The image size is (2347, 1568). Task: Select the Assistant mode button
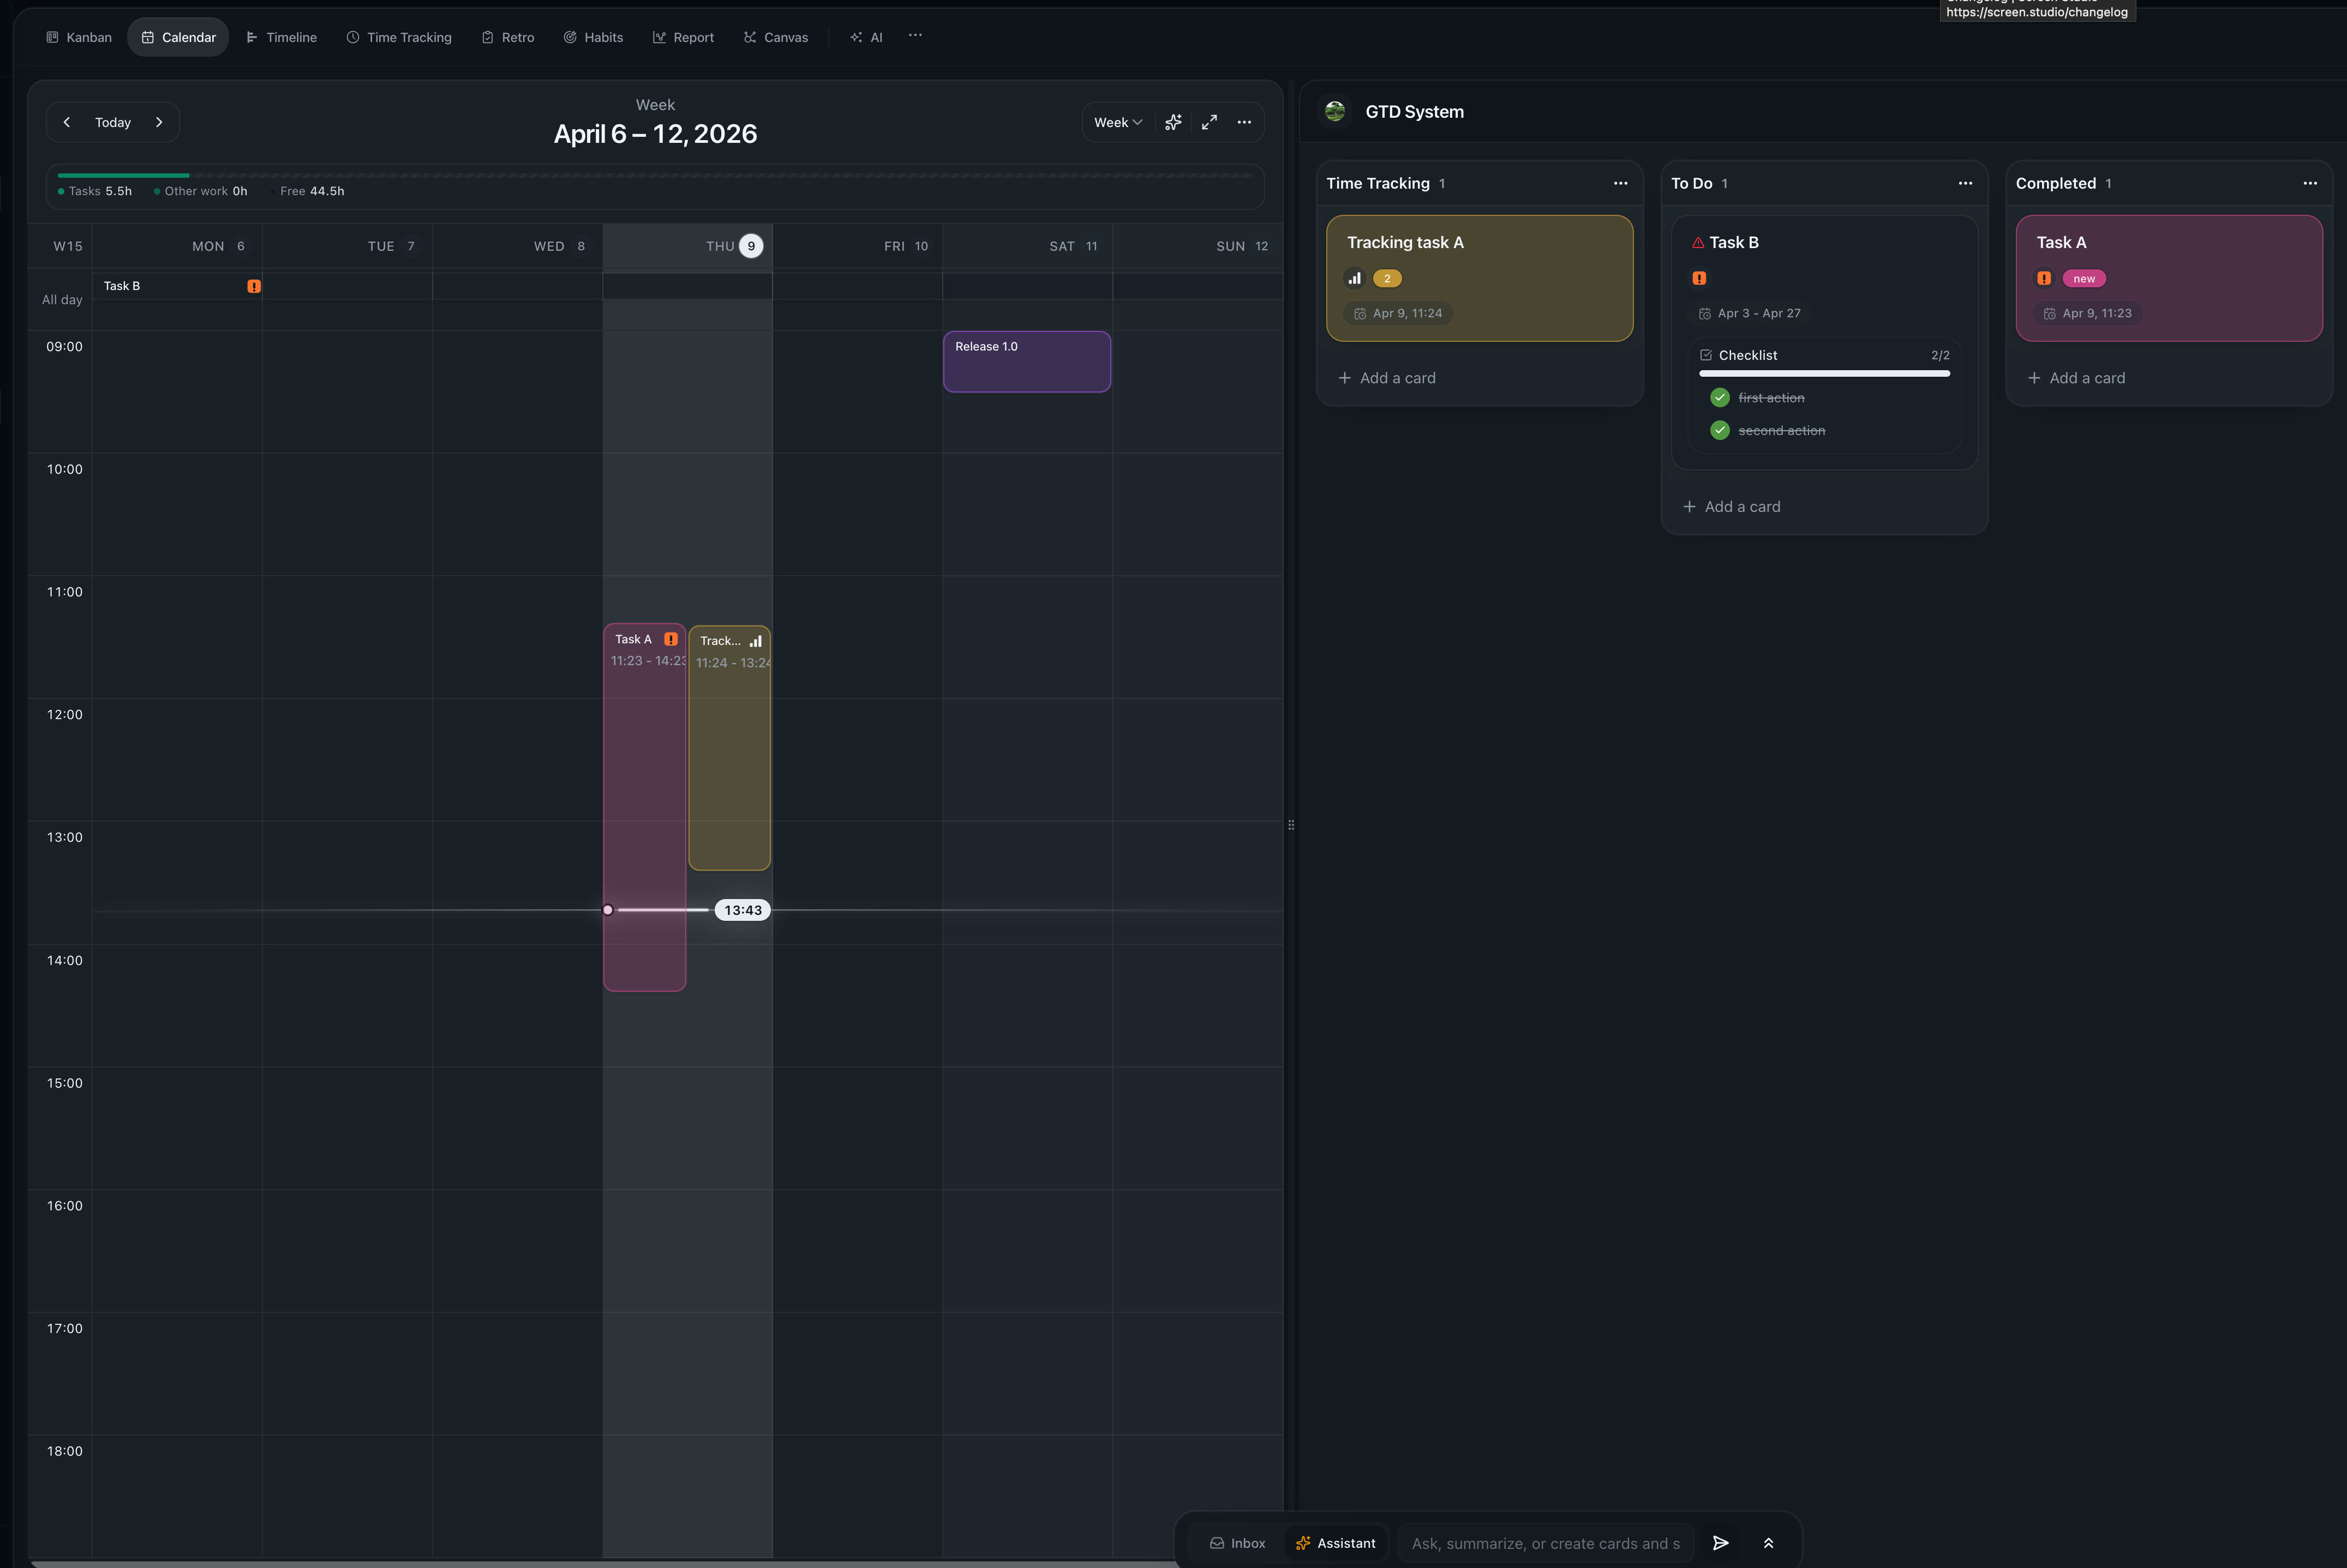(x=1336, y=1543)
